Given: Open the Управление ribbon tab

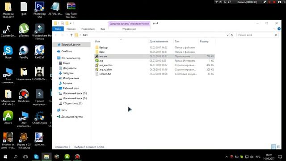Looking at the screenshot, I should point(129,29).
